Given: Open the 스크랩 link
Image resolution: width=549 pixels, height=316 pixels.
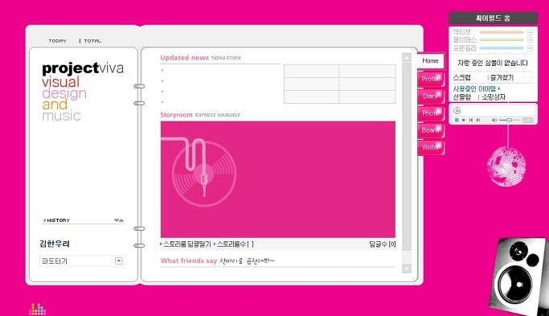Looking at the screenshot, I should 462,77.
